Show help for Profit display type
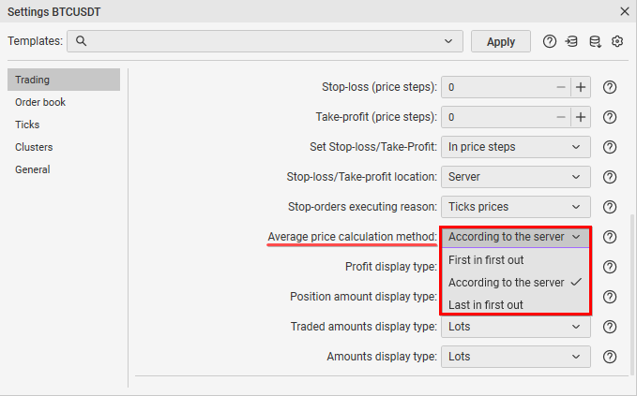The height and width of the screenshot is (396, 637). (610, 267)
